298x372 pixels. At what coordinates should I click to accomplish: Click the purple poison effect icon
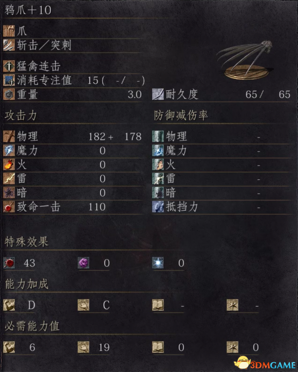tap(84, 263)
